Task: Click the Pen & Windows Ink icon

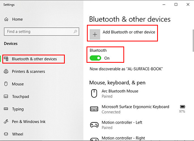Action: click(6, 122)
